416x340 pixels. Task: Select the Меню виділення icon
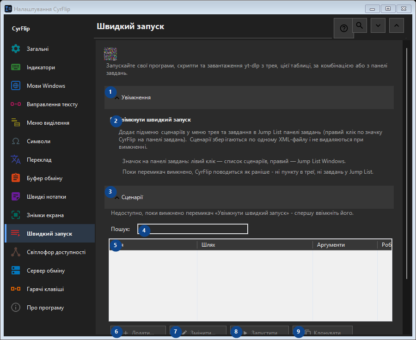click(16, 122)
